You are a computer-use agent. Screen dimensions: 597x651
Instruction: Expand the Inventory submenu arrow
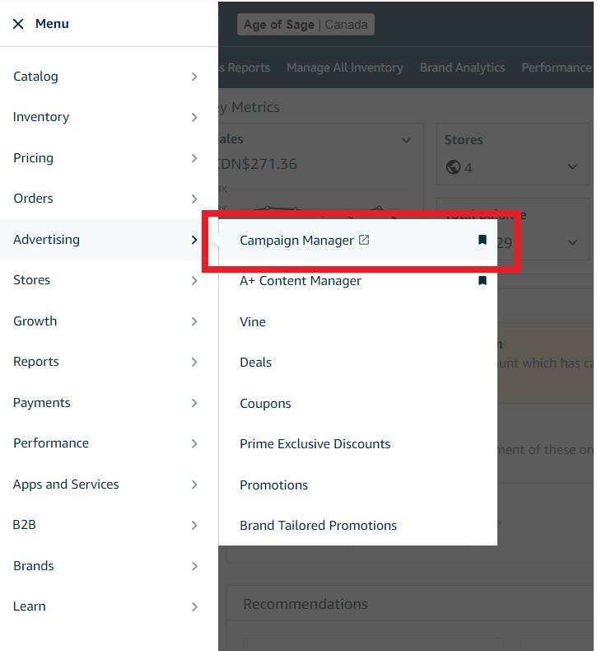[194, 117]
